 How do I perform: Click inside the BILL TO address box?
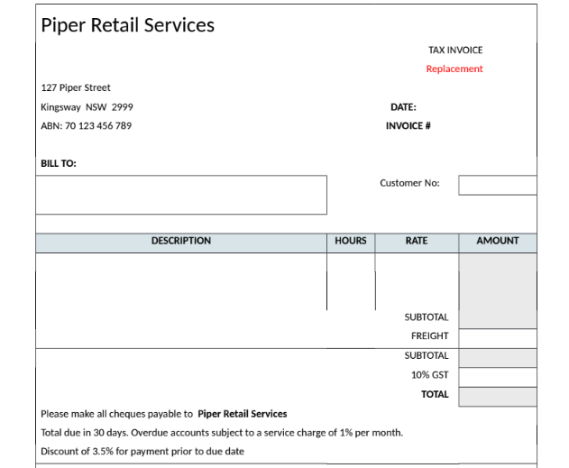(180, 195)
